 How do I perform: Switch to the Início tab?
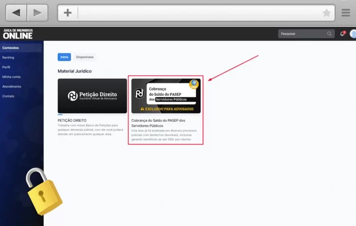pos(64,57)
